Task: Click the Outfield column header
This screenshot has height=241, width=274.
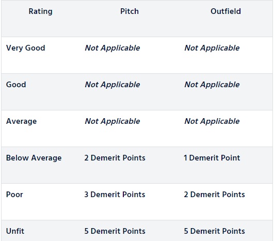Action: (x=225, y=11)
